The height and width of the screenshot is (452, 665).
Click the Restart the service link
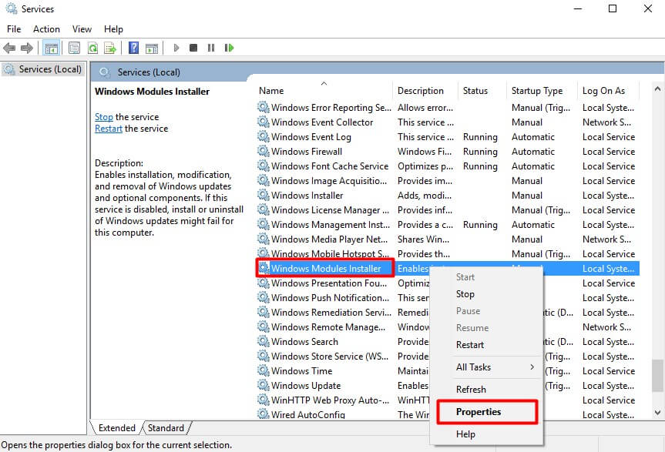tap(109, 129)
